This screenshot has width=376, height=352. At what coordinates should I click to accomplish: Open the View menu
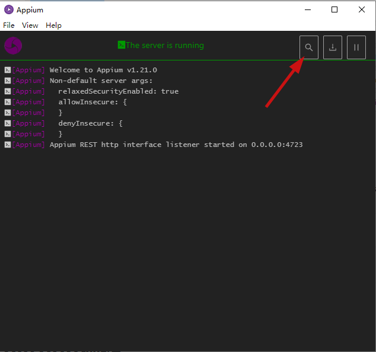coord(30,25)
